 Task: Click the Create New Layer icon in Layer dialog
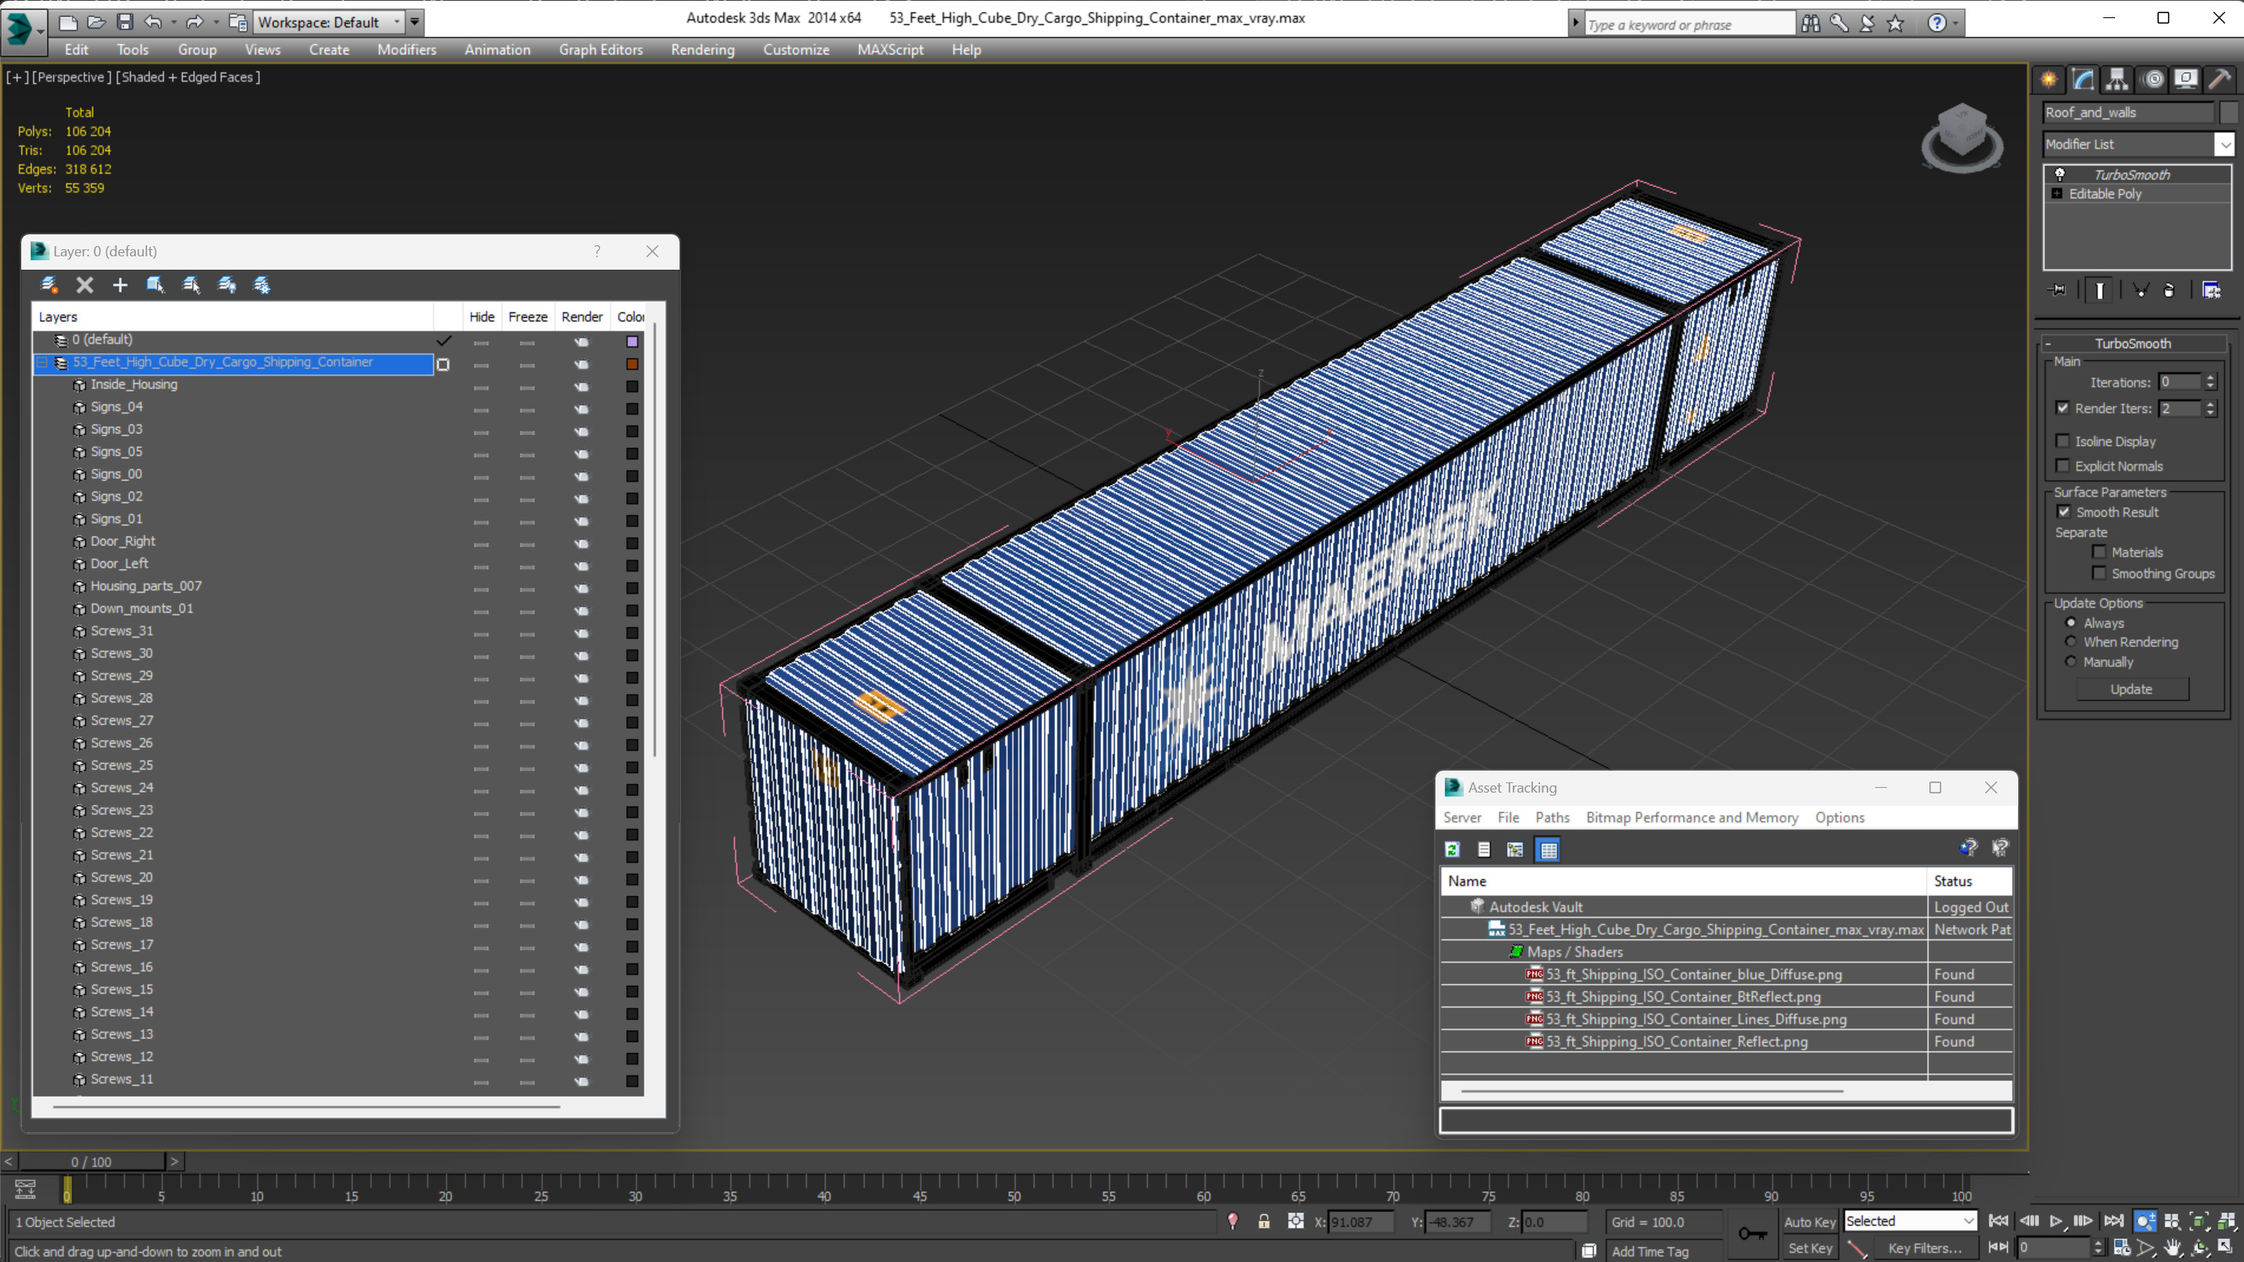click(x=50, y=285)
